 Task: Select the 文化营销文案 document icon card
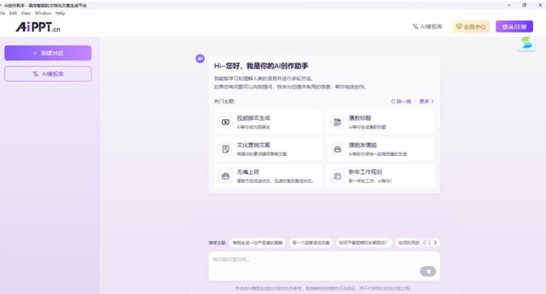tap(268, 149)
